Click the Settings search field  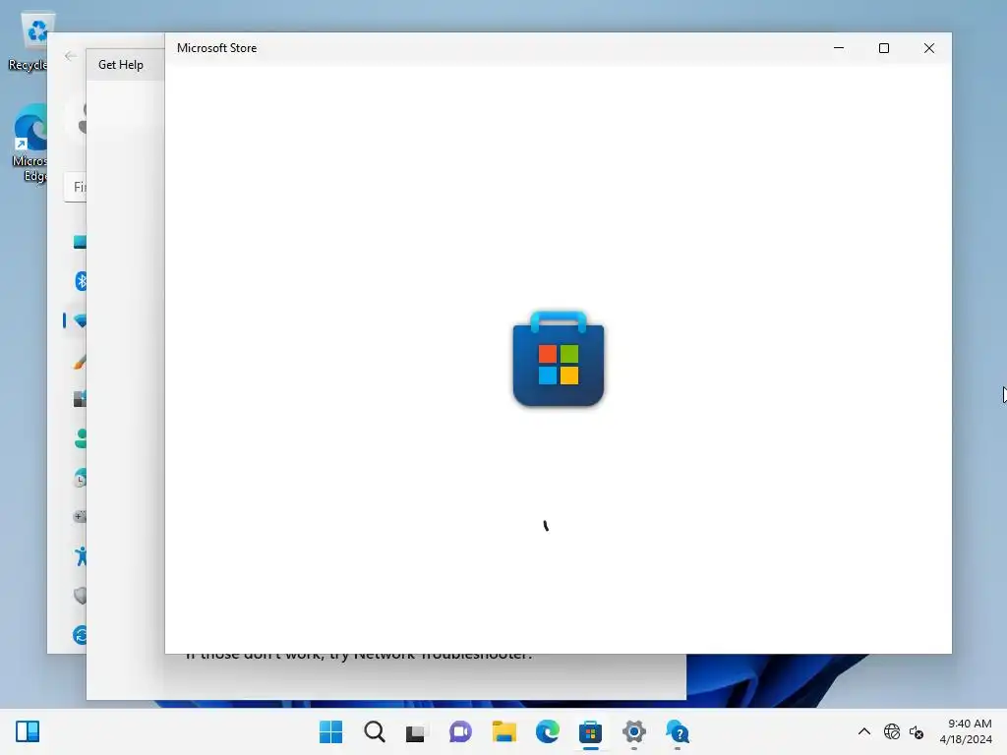75,187
